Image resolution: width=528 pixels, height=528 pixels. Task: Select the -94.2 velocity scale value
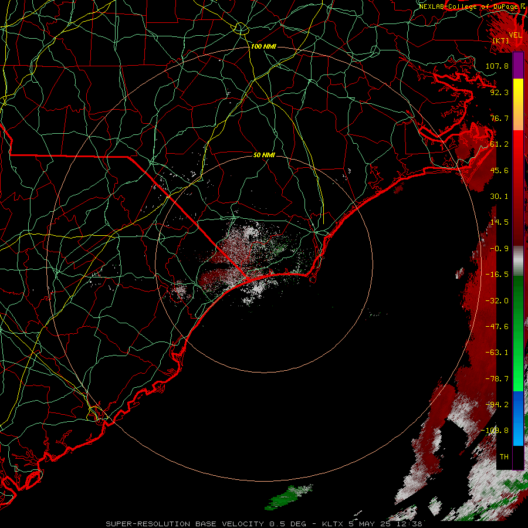[x=497, y=405]
